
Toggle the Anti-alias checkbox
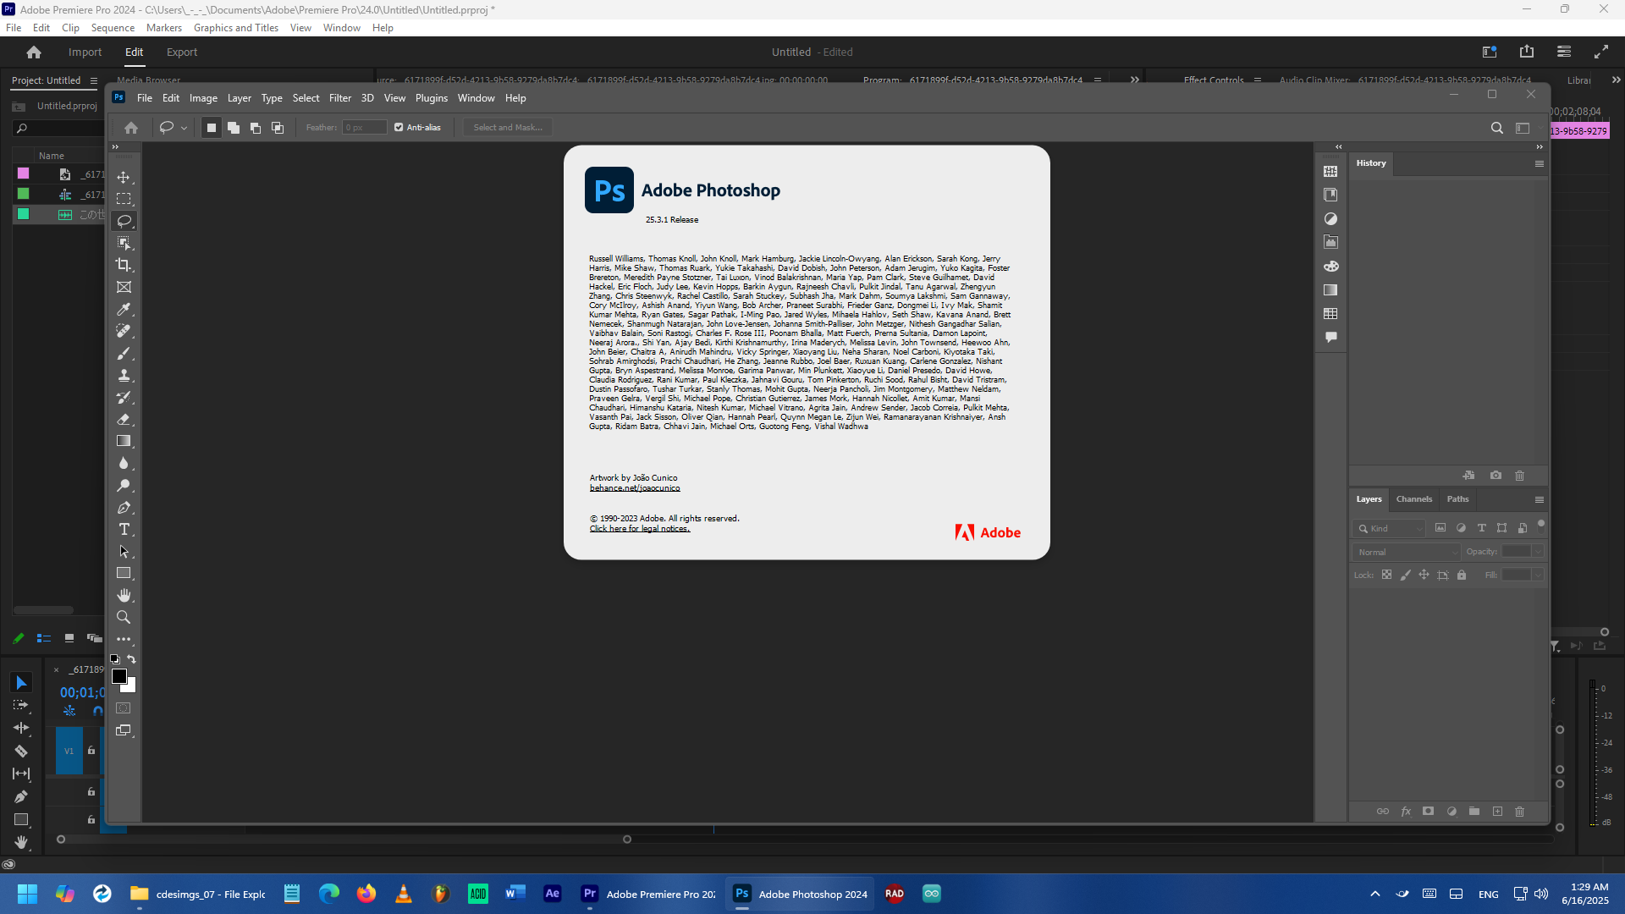399,128
